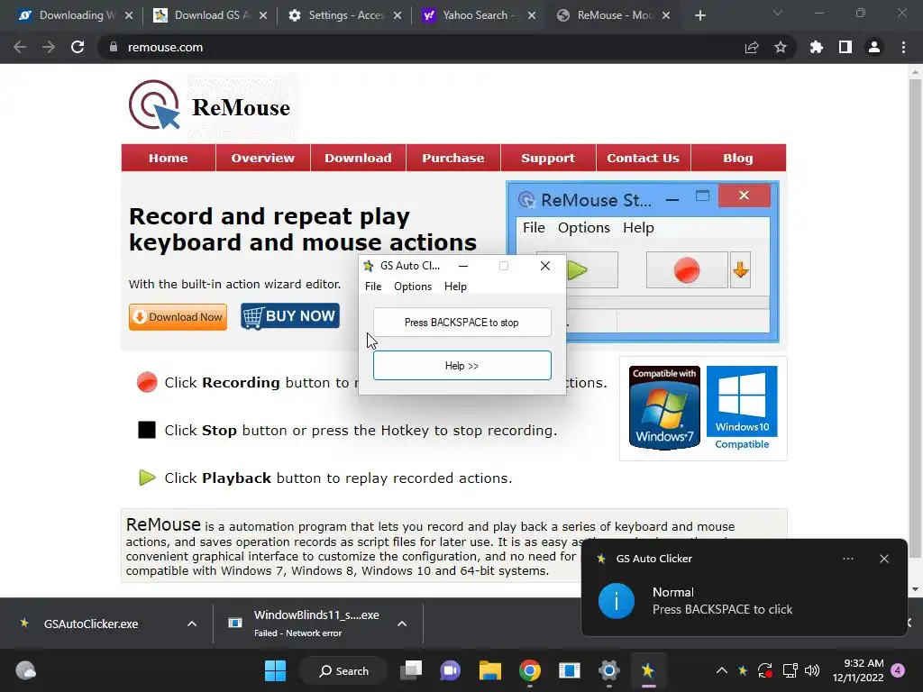The height and width of the screenshot is (692, 923).
Task: Click Press BACKSPACE to stop button
Action: coord(462,323)
